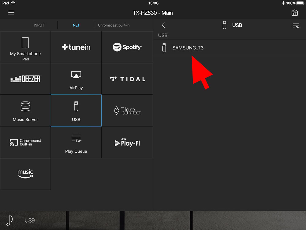Viewport: 306px width, 230px height.
Task: Open the Amazon Music tile
Action: tap(25, 174)
